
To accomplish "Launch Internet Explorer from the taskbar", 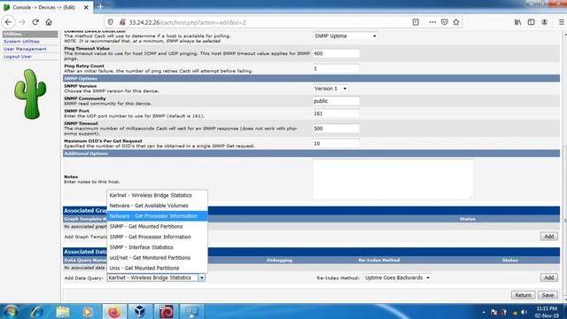I will tap(37, 311).
